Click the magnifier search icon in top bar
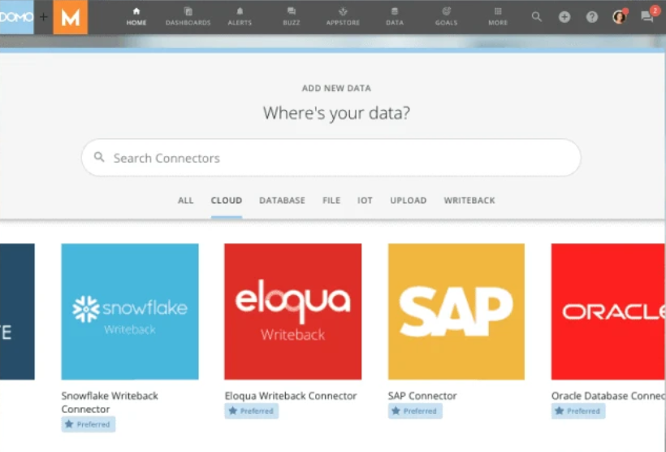The height and width of the screenshot is (452, 666). click(537, 16)
